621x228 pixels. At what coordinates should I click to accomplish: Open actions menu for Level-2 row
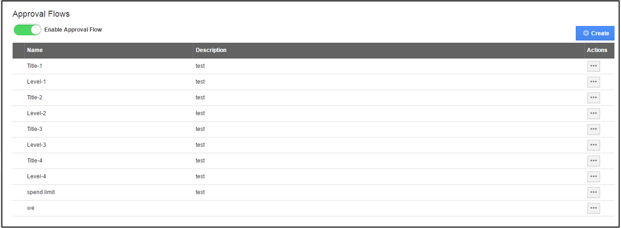coord(593,113)
